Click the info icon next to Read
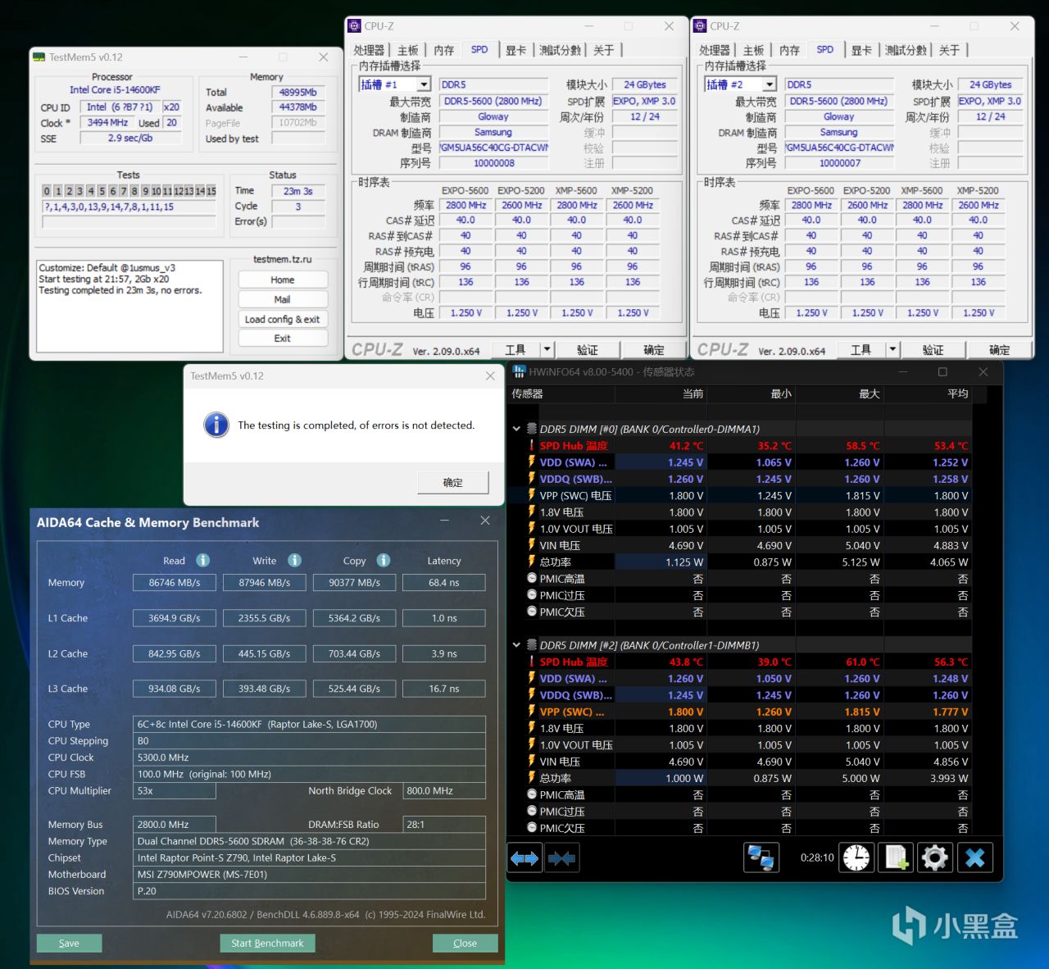 [x=203, y=560]
